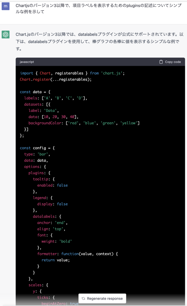This screenshot has width=187, height=306.
Task: Click the ticks: { line
Action: pyautogui.click(x=46, y=297)
